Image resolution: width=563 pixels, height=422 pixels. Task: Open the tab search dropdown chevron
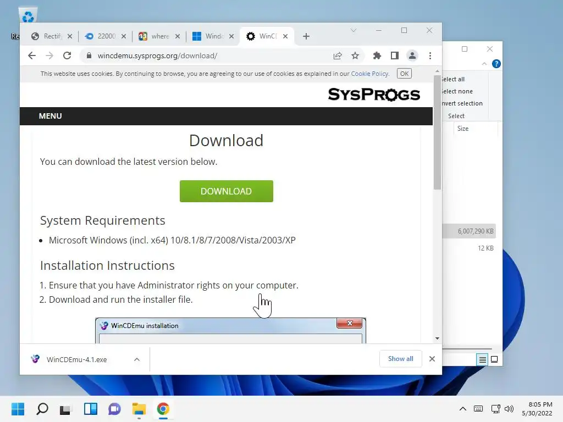[354, 31]
